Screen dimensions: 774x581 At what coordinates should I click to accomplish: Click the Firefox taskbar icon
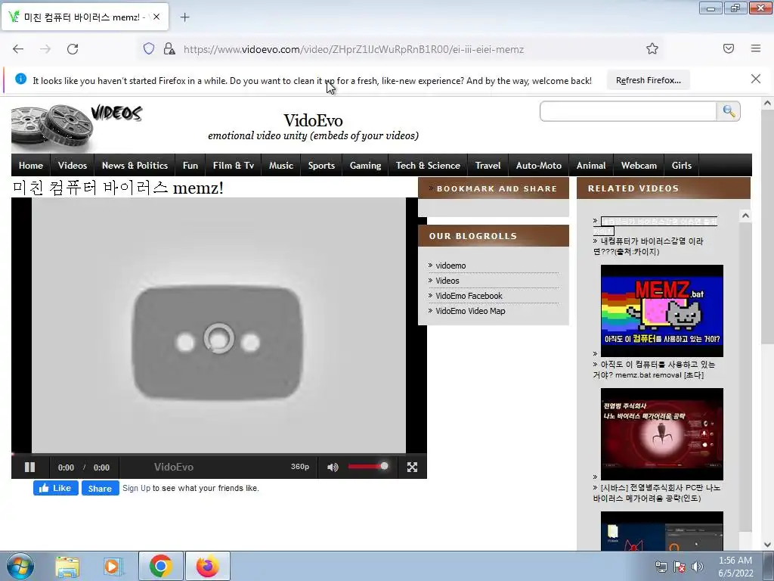pos(208,566)
